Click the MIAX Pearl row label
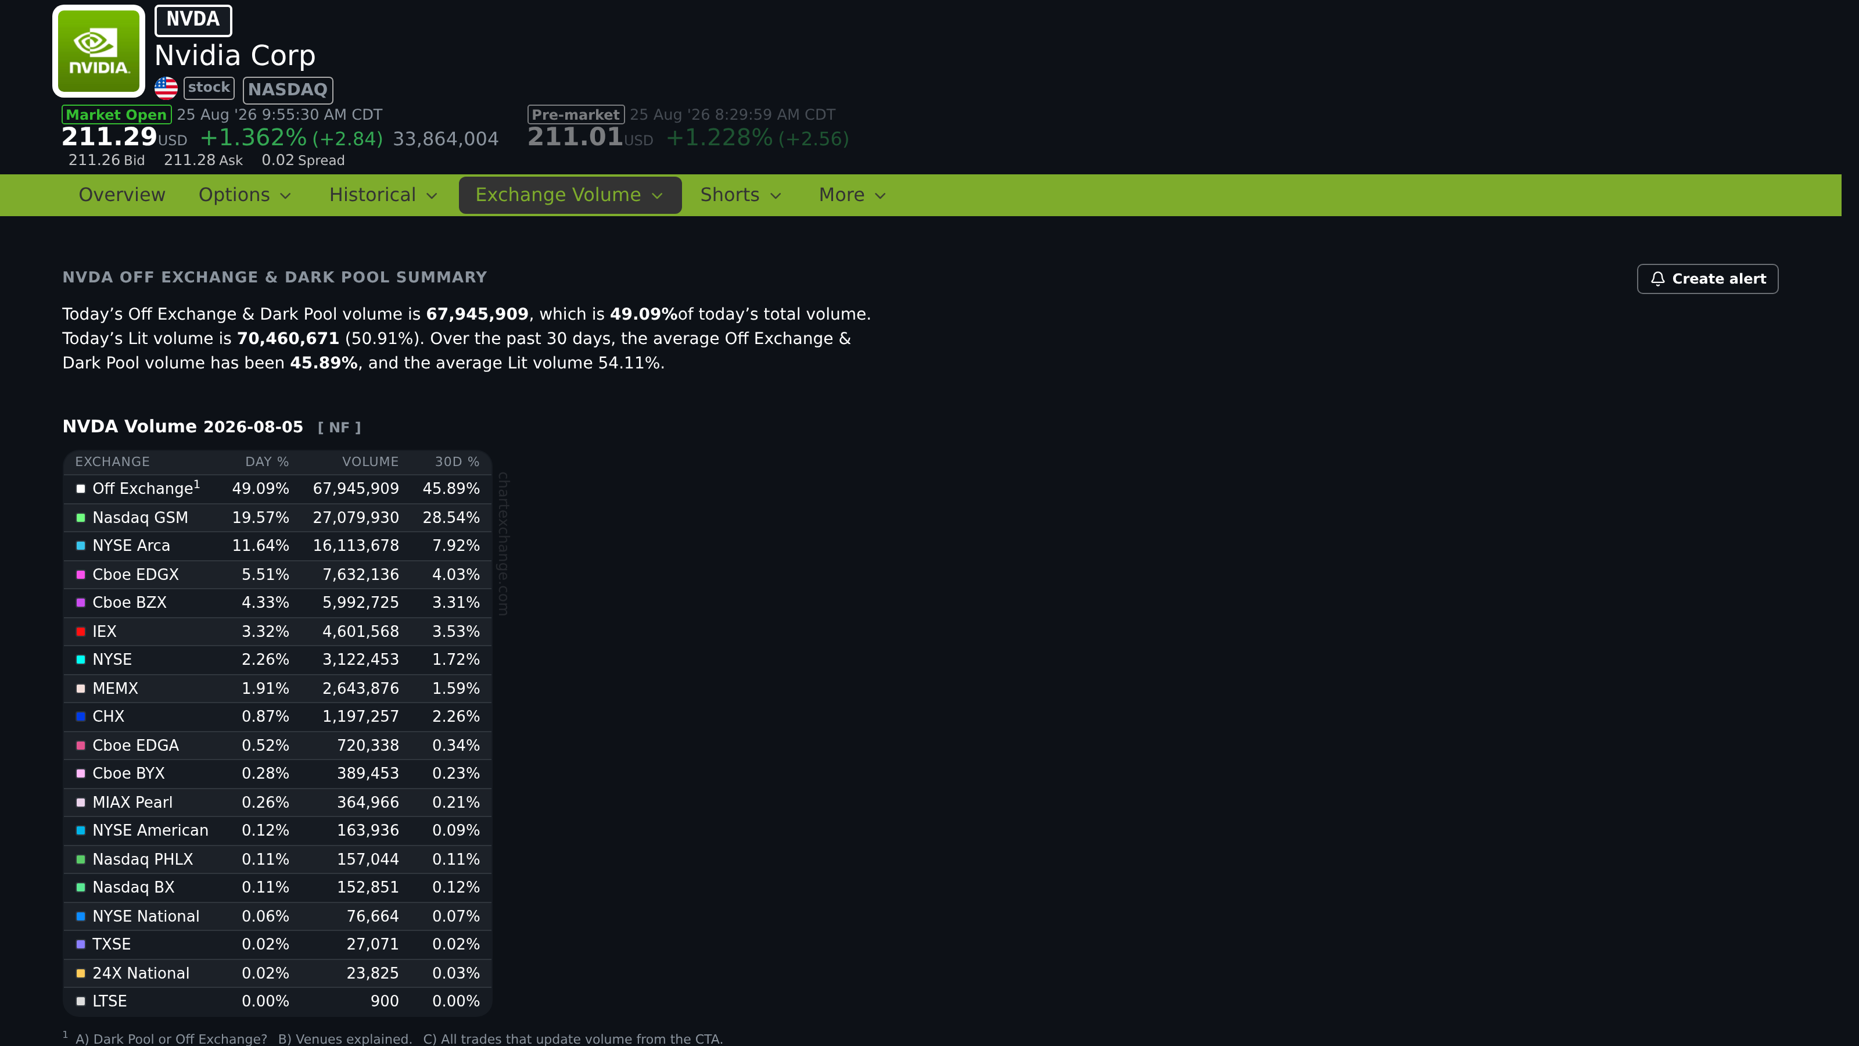1859x1046 pixels. tap(133, 803)
